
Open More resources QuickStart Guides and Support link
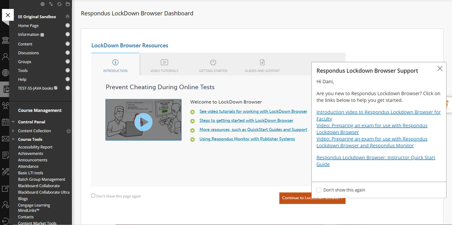click(253, 130)
